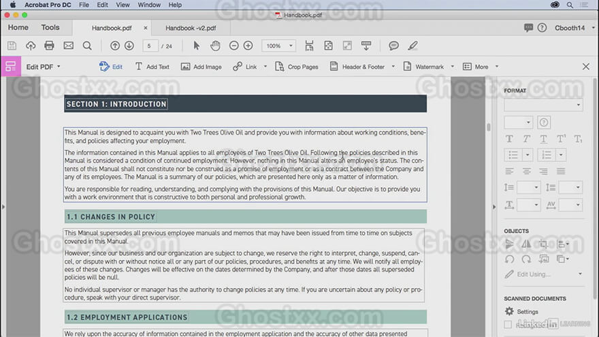Zoom in with plus icon
599x337 pixels.
(x=248, y=46)
